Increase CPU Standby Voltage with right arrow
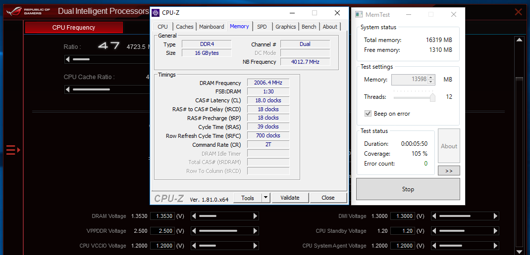Viewport: 530px width, 255px height. (x=496, y=231)
